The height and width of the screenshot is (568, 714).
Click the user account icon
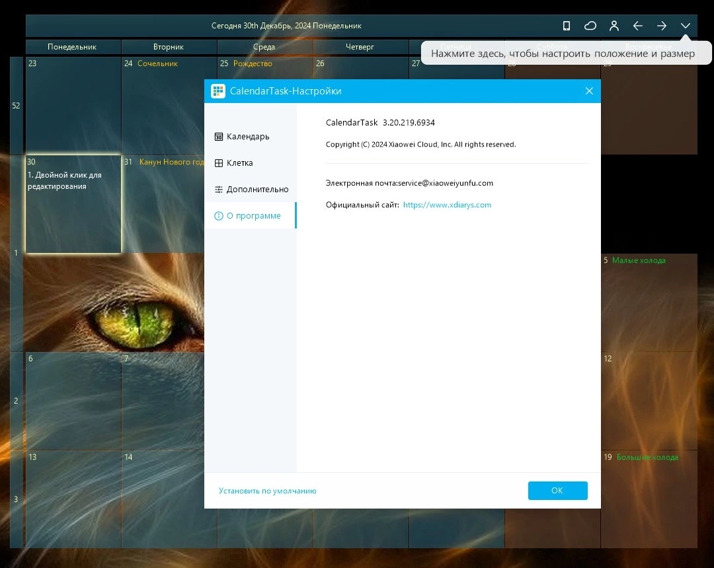(x=614, y=26)
